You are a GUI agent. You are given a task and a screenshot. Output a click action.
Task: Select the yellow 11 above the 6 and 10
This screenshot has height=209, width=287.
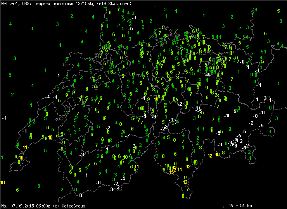(x=25, y=147)
